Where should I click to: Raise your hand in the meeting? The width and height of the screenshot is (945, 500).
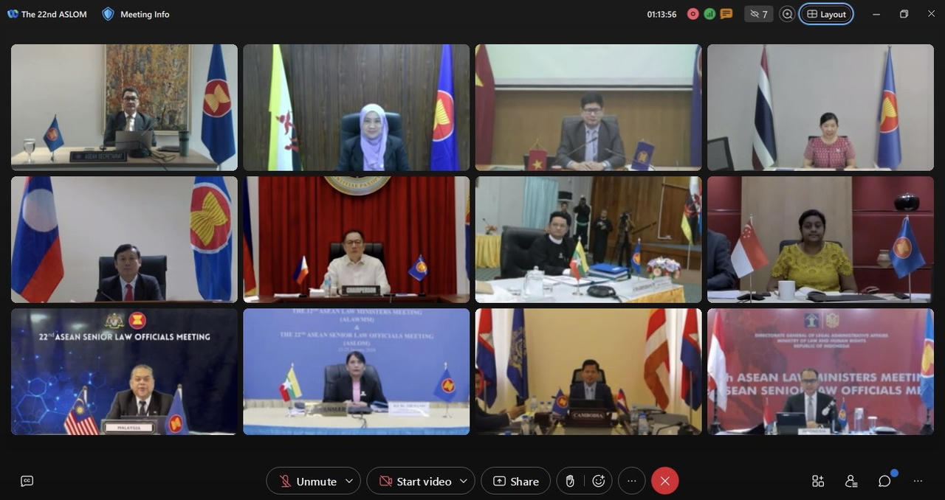pos(569,481)
